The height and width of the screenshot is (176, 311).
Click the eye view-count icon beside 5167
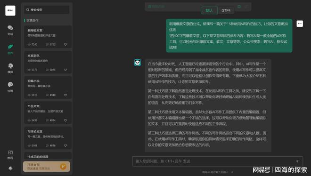[29, 145]
